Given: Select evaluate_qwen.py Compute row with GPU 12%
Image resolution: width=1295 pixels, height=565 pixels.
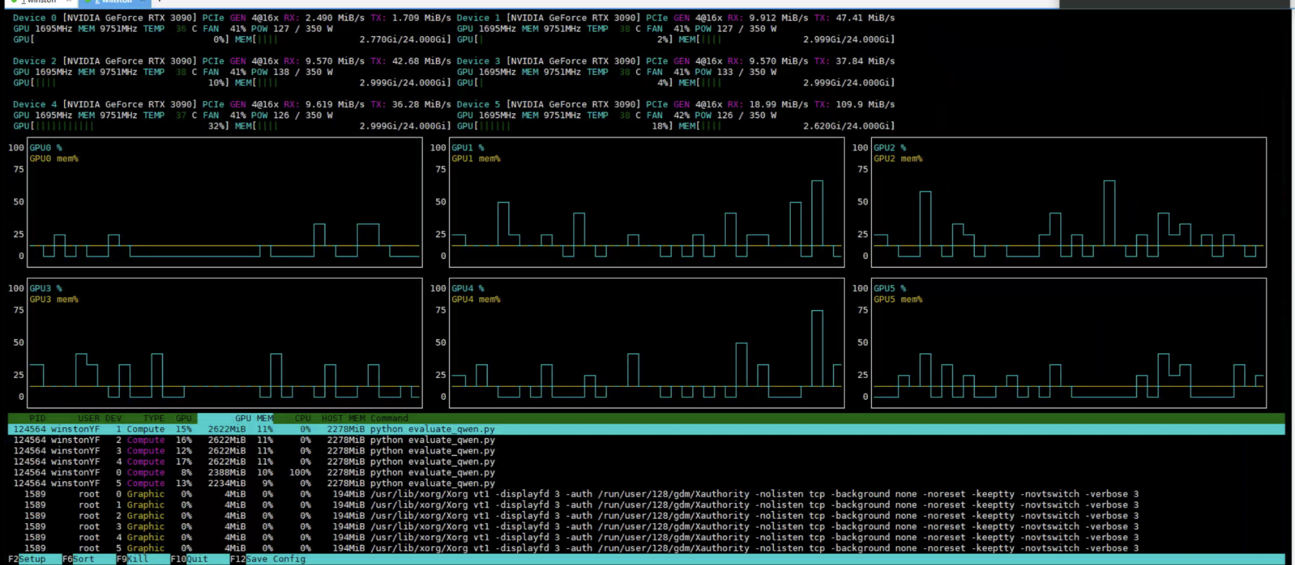Looking at the screenshot, I should coord(646,451).
